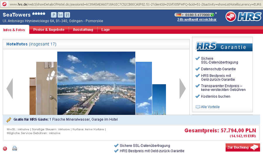Open the Lage tab
Image resolution: width=263 pixels, height=153 pixels.
point(105,30)
